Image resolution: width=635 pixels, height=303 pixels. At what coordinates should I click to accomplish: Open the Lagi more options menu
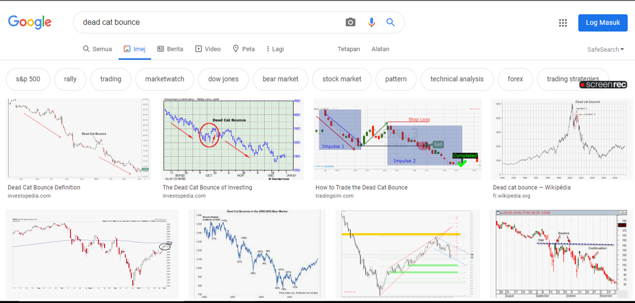coord(275,49)
